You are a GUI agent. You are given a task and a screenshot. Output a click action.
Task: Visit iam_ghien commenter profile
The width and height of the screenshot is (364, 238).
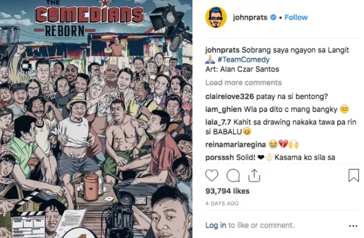[x=224, y=109]
